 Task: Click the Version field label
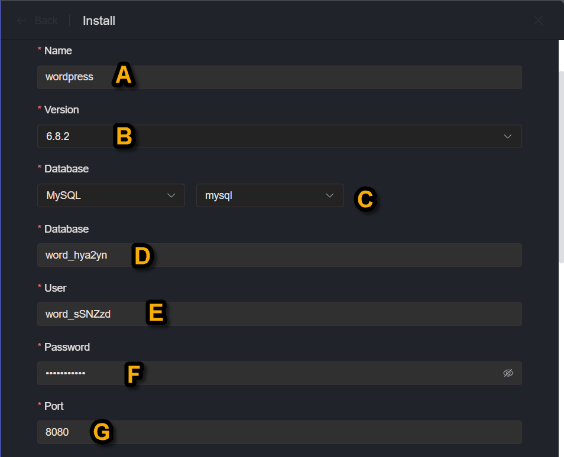coord(61,110)
